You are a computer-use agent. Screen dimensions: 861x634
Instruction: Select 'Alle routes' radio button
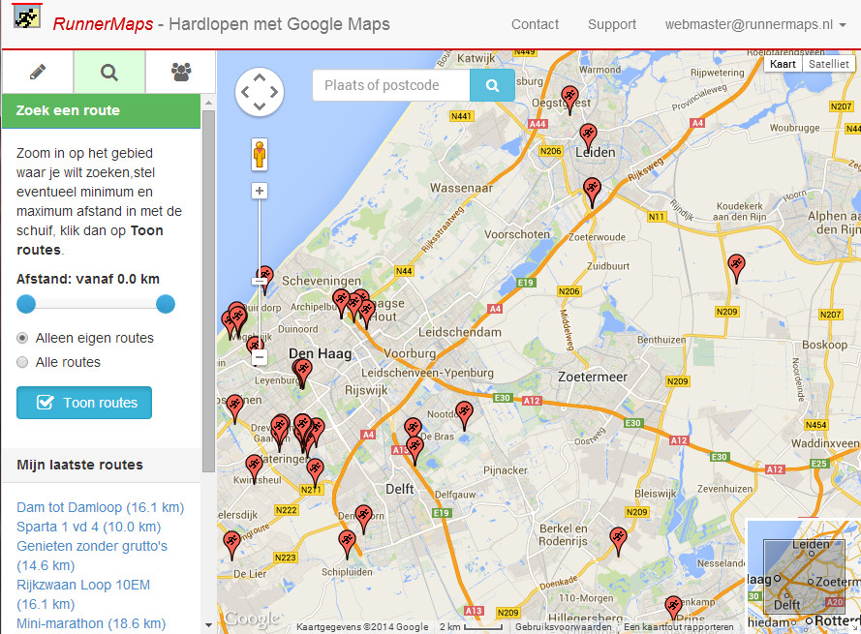click(23, 362)
